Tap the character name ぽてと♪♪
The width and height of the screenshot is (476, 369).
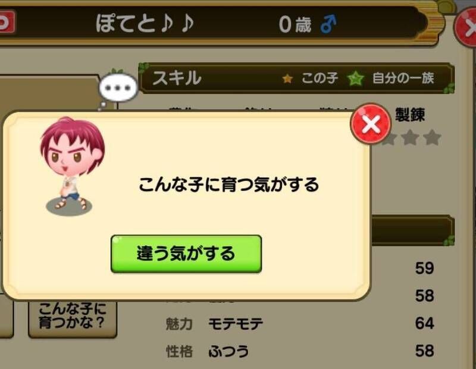pos(145,24)
